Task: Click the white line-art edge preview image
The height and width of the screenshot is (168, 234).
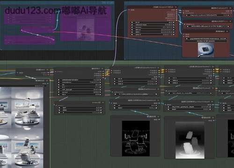Action: point(136,139)
